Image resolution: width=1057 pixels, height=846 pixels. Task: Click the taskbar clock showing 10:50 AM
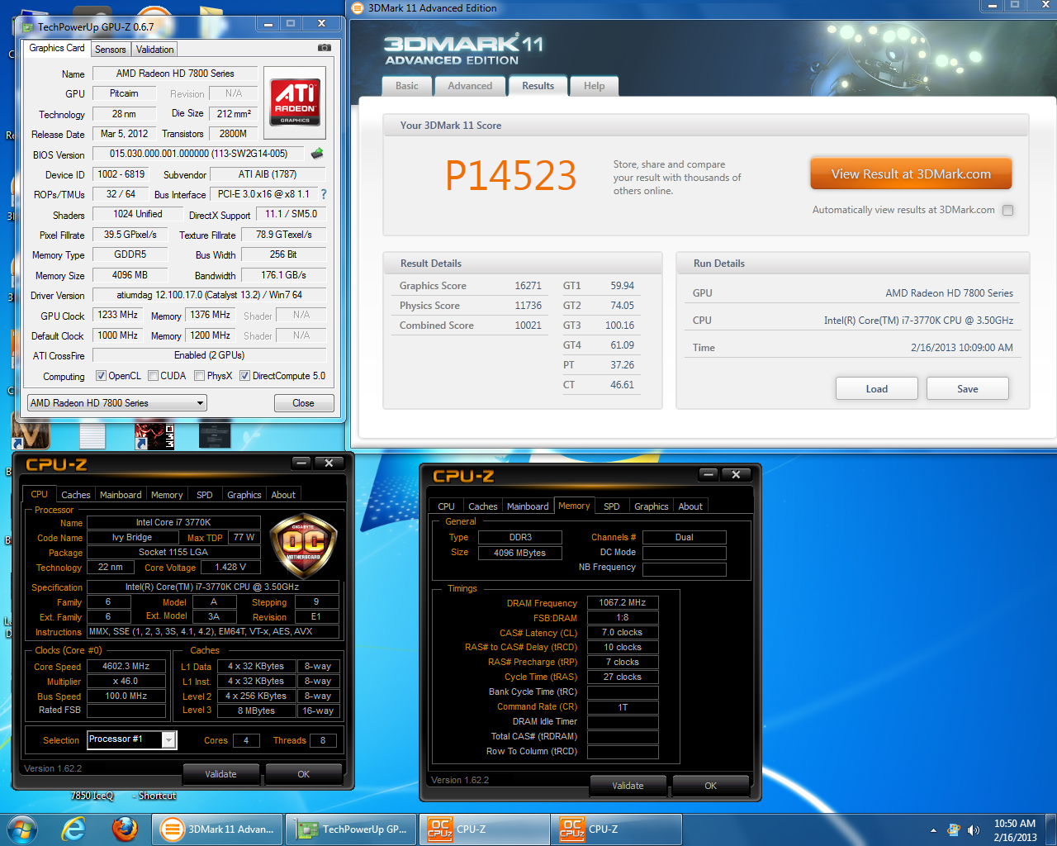click(1015, 829)
